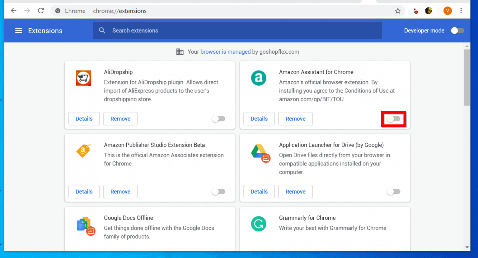This screenshot has height=258, width=478.
Task: Open Details for AliDropship
Action: (x=84, y=119)
